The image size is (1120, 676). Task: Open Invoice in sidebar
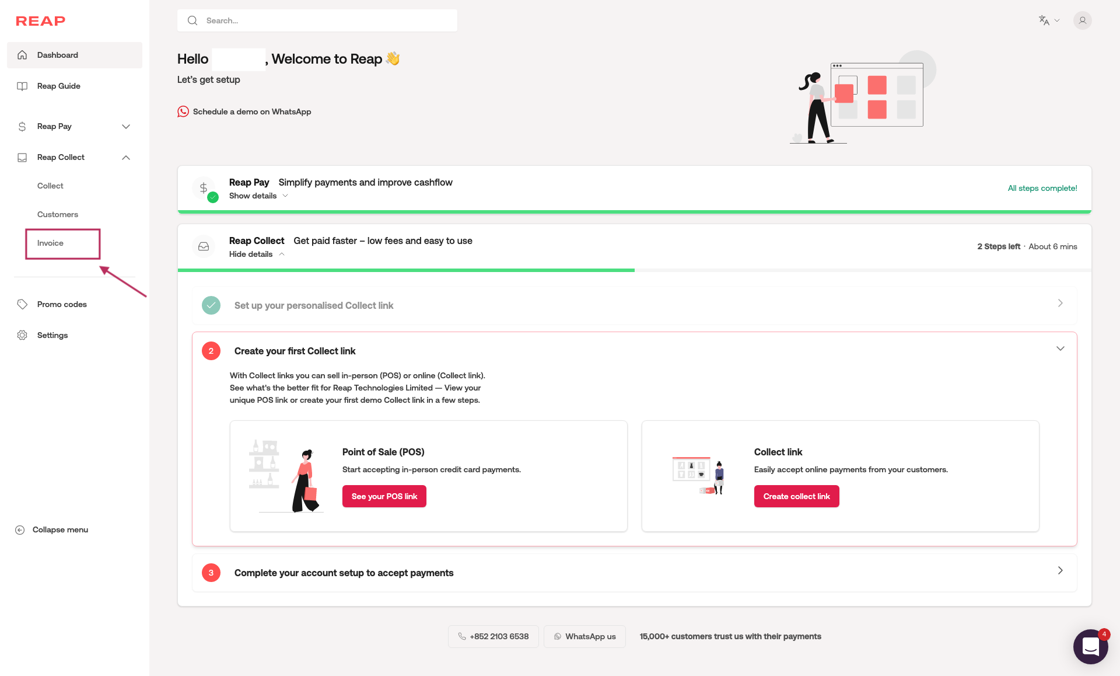point(51,243)
